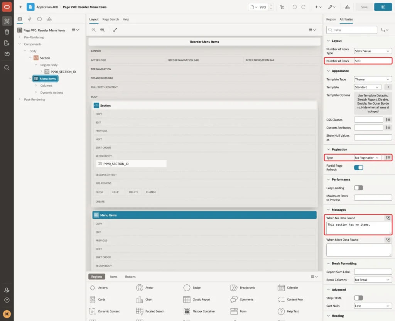Open the DE user account avatar
Image resolution: width=395 pixels, height=321 pixels.
(7, 314)
